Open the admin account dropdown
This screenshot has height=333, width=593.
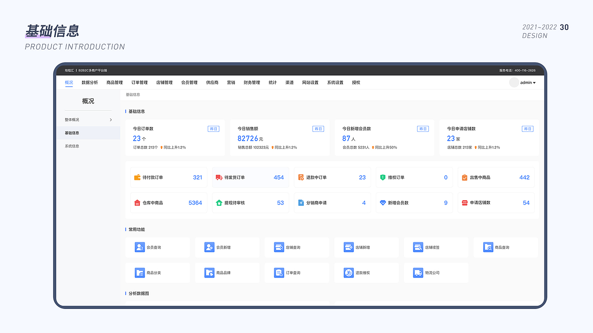(x=528, y=83)
